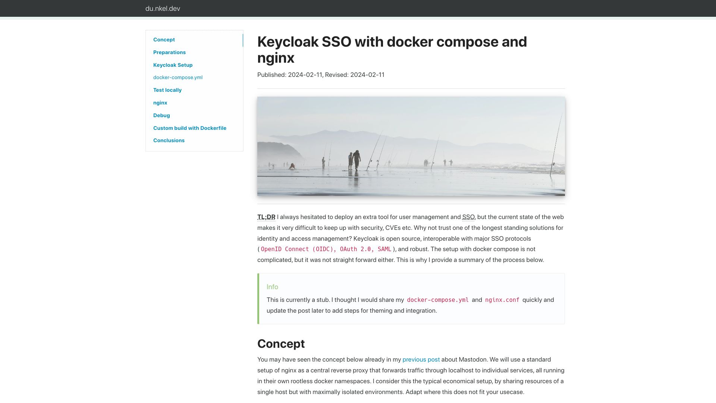Follow the previous post link about Mastodon
Viewport: 716px width, 403px height.
point(421,359)
